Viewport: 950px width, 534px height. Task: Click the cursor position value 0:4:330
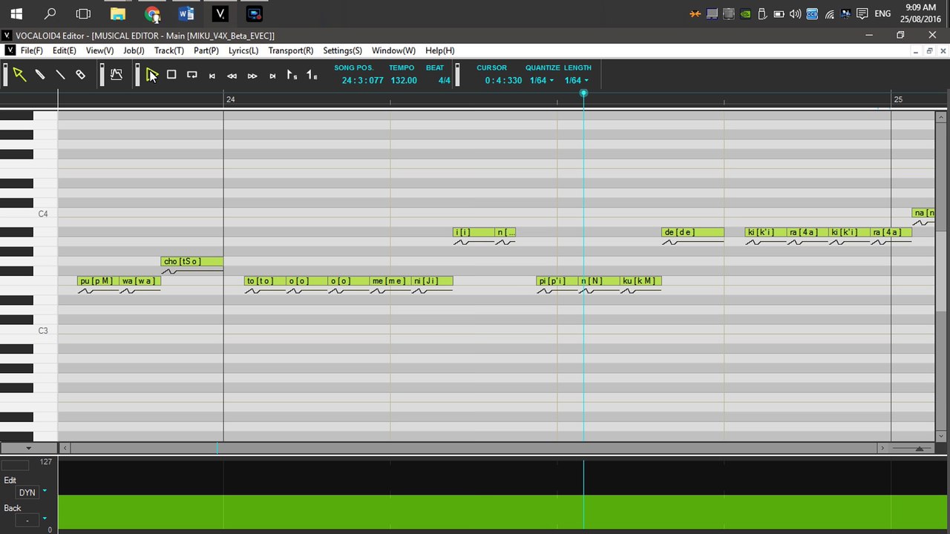coord(504,80)
